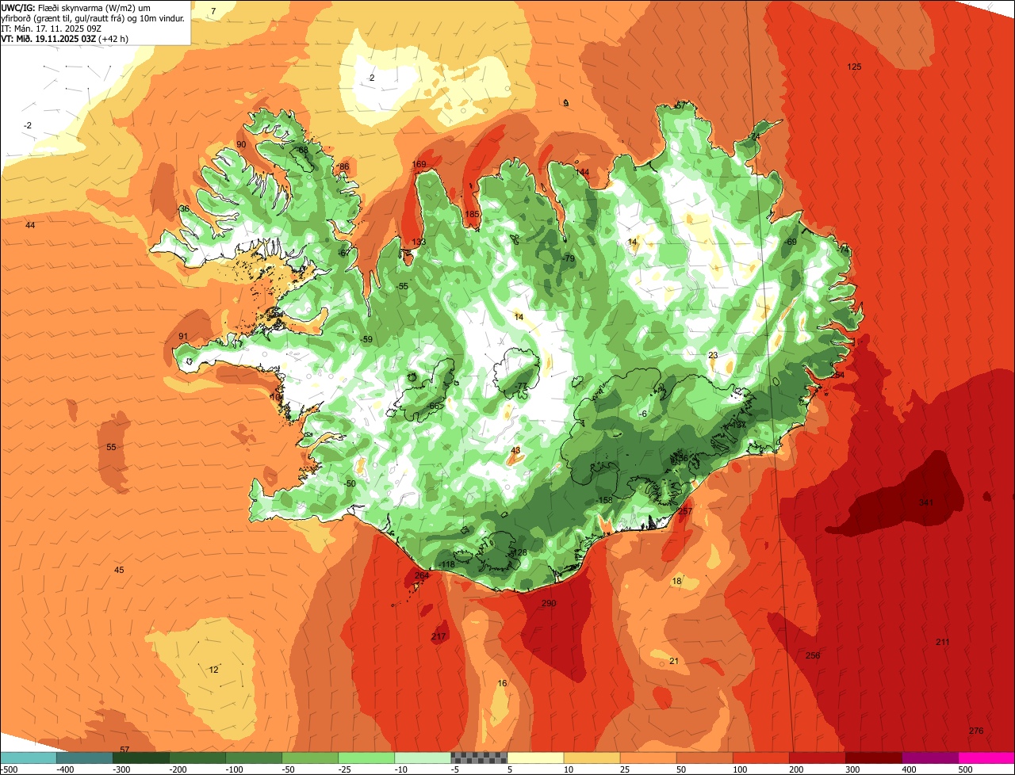This screenshot has width=1015, height=775.
Task: Click the 44 value on the left edge
Action: 30,225
